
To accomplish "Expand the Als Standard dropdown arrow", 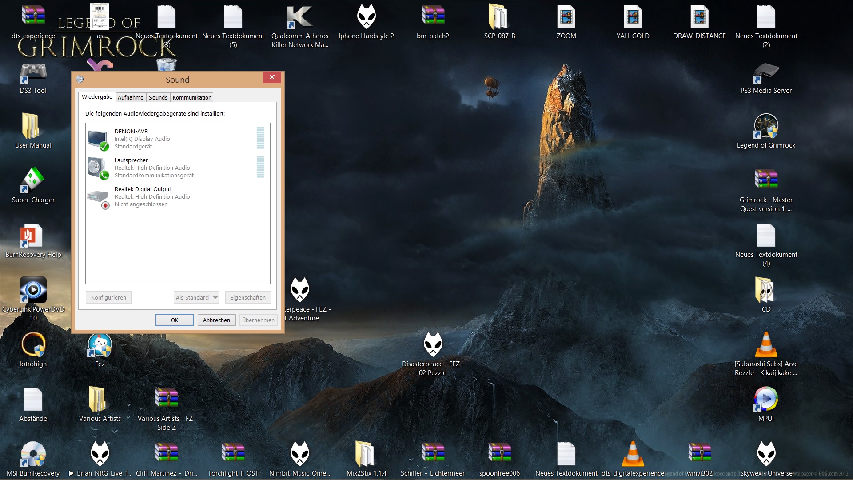I will tap(215, 297).
